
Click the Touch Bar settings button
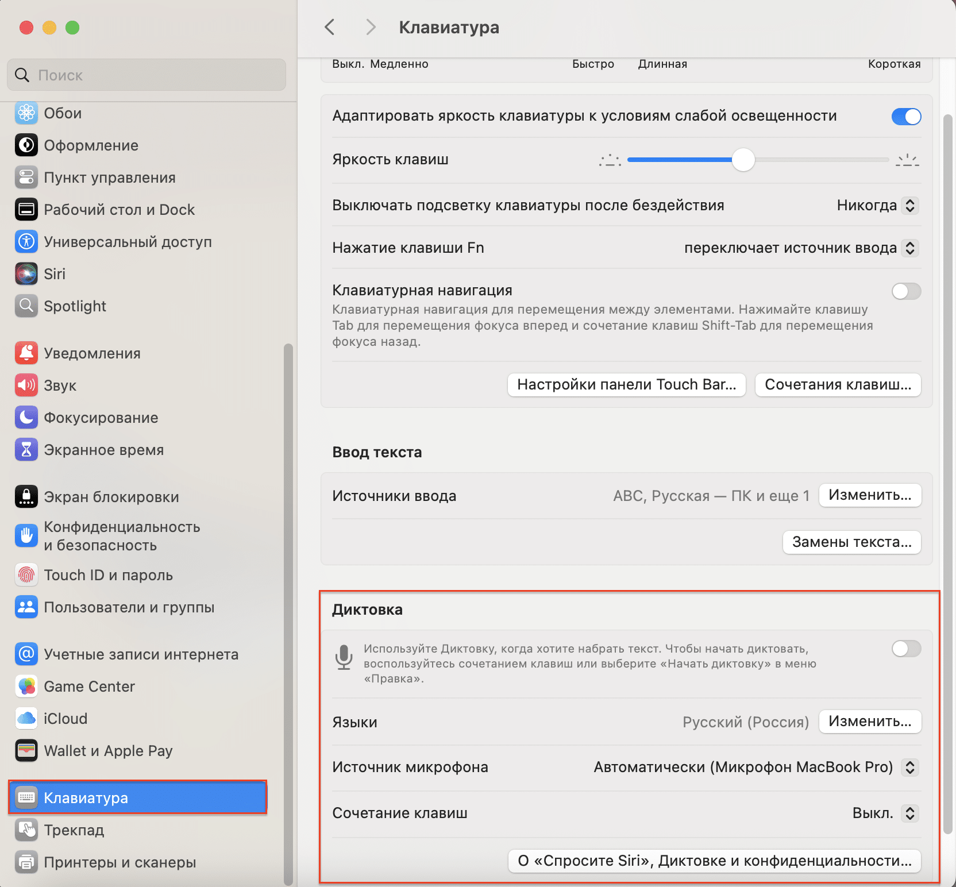click(x=626, y=384)
